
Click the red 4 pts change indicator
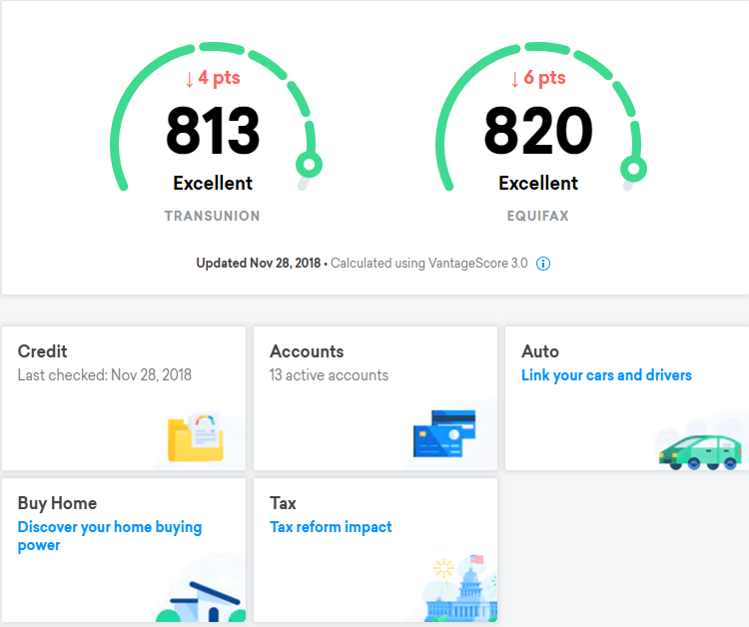pos(213,78)
